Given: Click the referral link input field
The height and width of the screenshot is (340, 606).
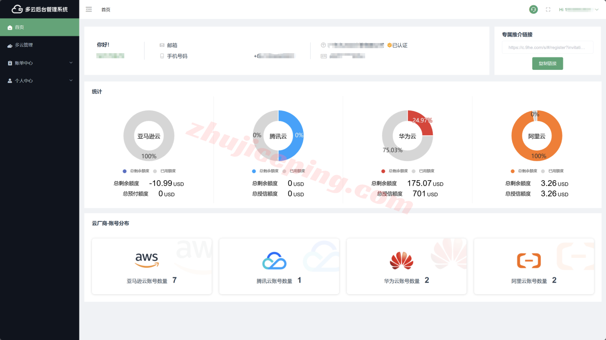Looking at the screenshot, I should click(x=548, y=47).
